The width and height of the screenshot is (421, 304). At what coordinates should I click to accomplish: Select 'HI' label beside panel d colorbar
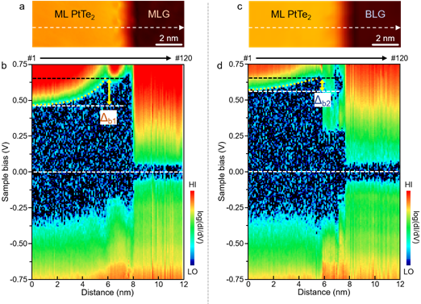pos(409,185)
